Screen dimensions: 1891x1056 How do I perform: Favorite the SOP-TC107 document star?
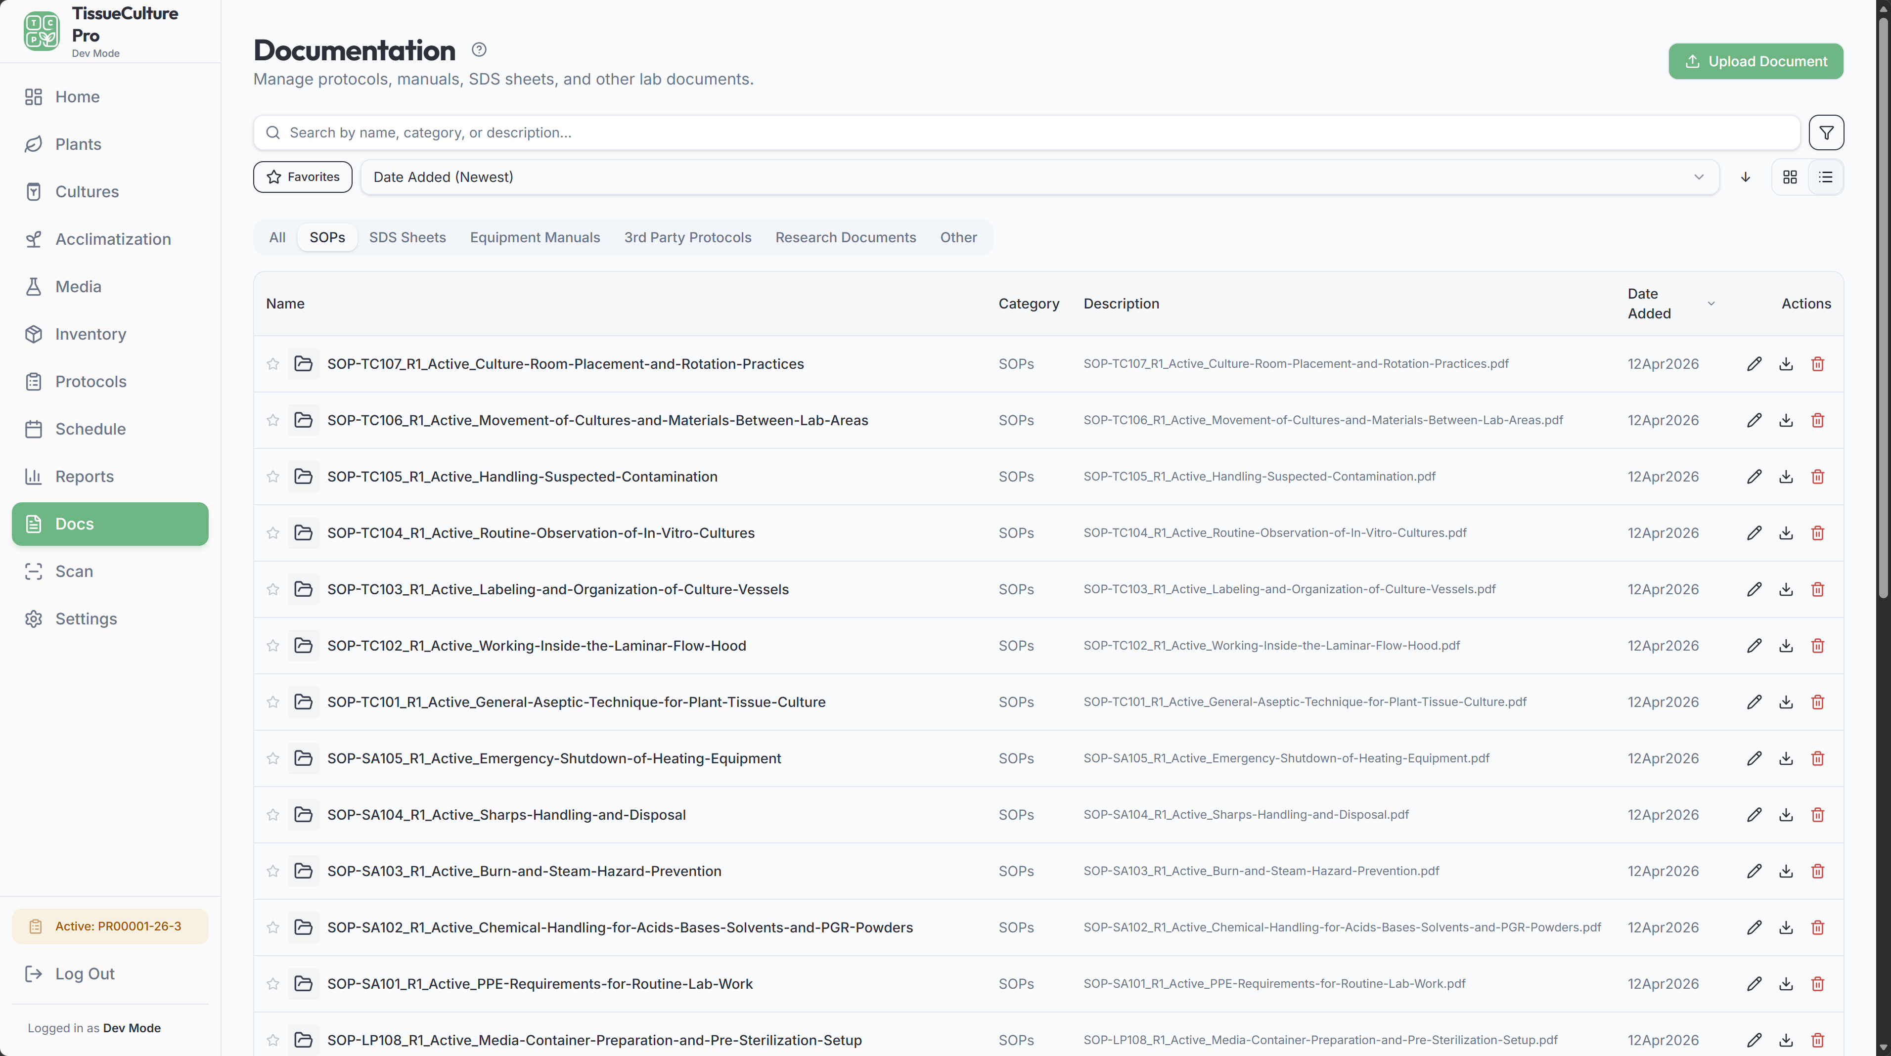pos(272,364)
